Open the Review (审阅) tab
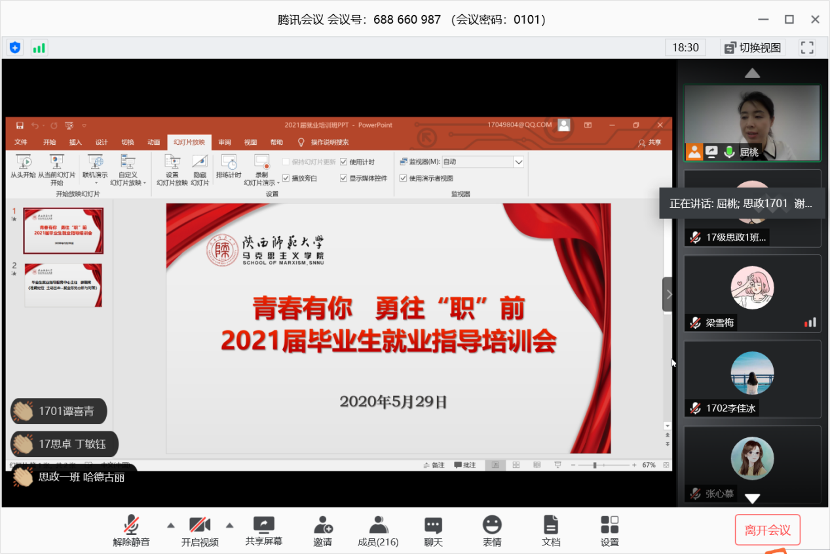 click(225, 142)
